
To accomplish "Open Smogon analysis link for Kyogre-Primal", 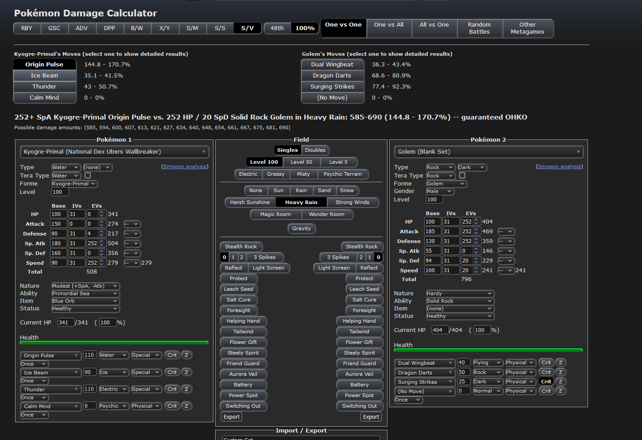I will click(x=185, y=166).
